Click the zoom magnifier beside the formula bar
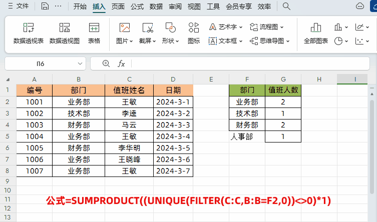 [x=106, y=63]
